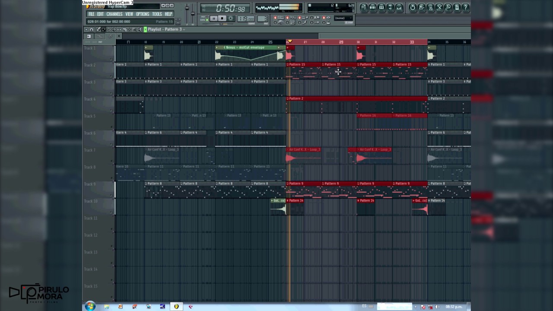The height and width of the screenshot is (311, 553).
Task: Open the browser view icon
Action: point(390,7)
